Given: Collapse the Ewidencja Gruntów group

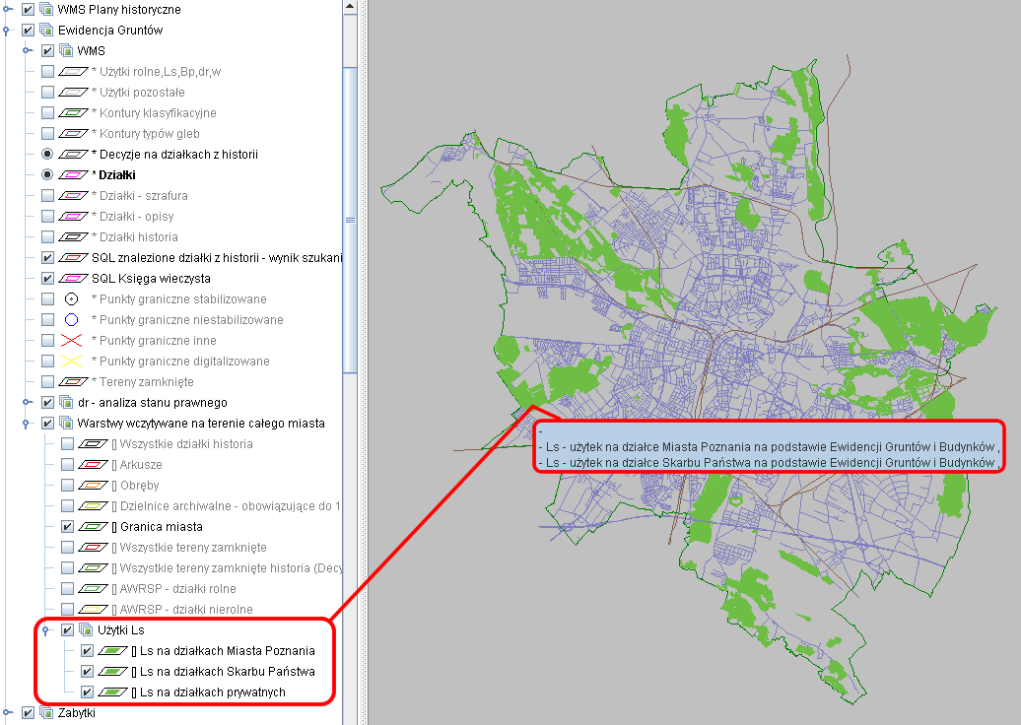Looking at the screenshot, I should [7, 31].
